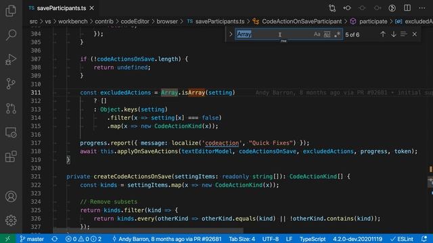This screenshot has height=243, width=433.
Task: Open the Accounts menu
Action: (11, 196)
